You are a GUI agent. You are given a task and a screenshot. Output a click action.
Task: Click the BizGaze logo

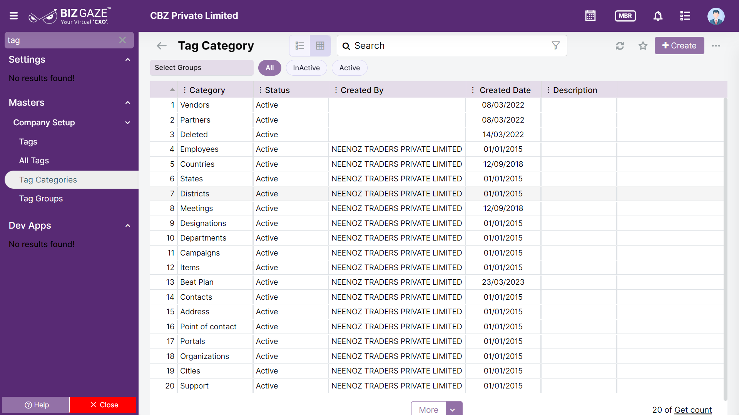(x=70, y=16)
